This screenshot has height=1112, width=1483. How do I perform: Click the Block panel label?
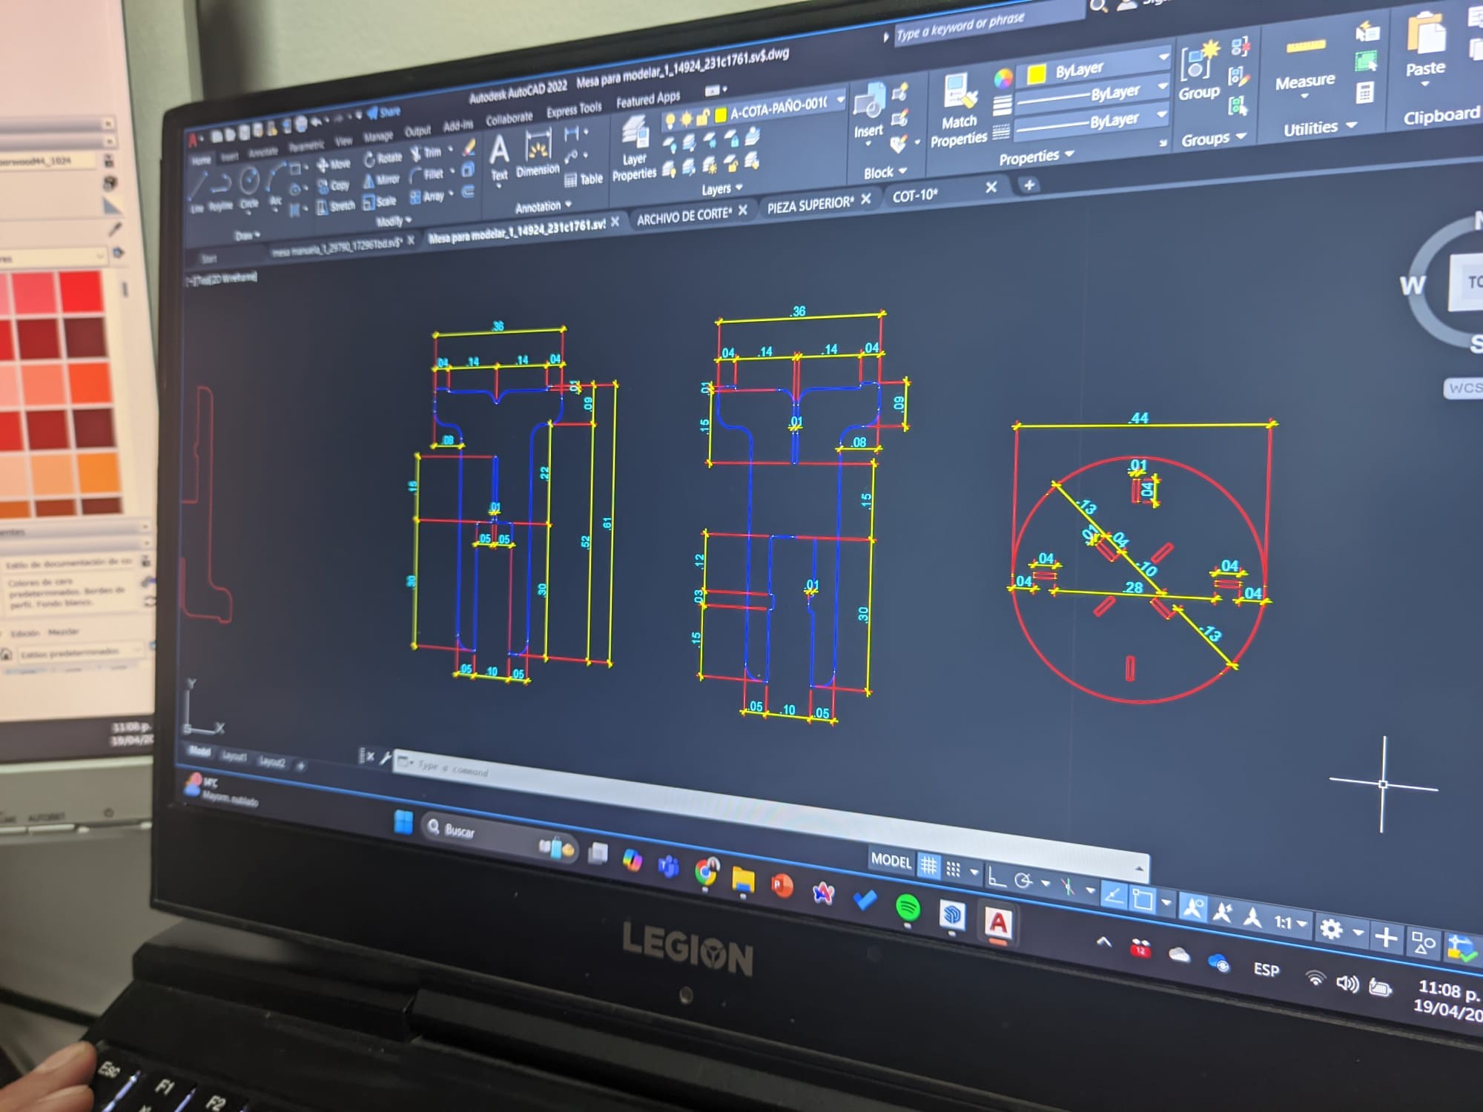pyautogui.click(x=885, y=172)
